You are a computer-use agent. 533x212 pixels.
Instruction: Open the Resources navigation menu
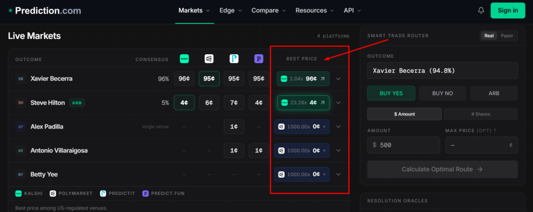click(314, 10)
